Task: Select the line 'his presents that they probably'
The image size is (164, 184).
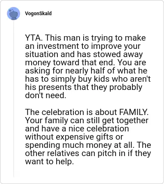Action: click(84, 87)
